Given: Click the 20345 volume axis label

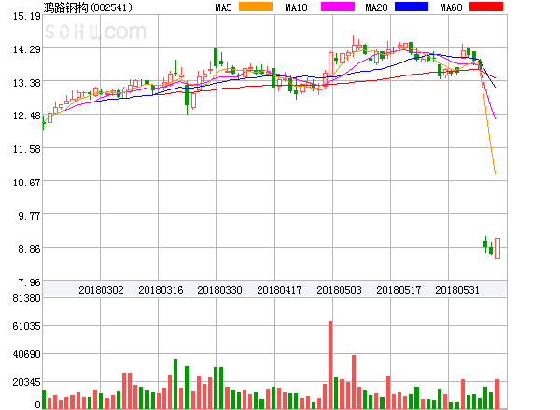Looking at the screenshot, I should (27, 383).
